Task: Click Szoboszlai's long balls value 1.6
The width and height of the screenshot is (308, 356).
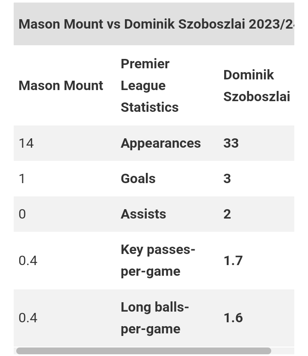Action: 233,318
